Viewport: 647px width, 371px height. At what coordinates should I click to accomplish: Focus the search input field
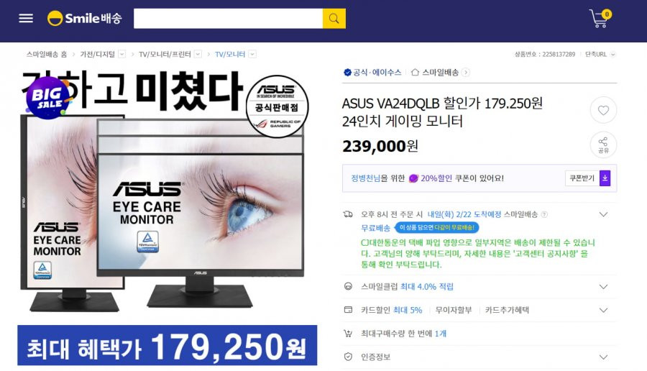[228, 19]
